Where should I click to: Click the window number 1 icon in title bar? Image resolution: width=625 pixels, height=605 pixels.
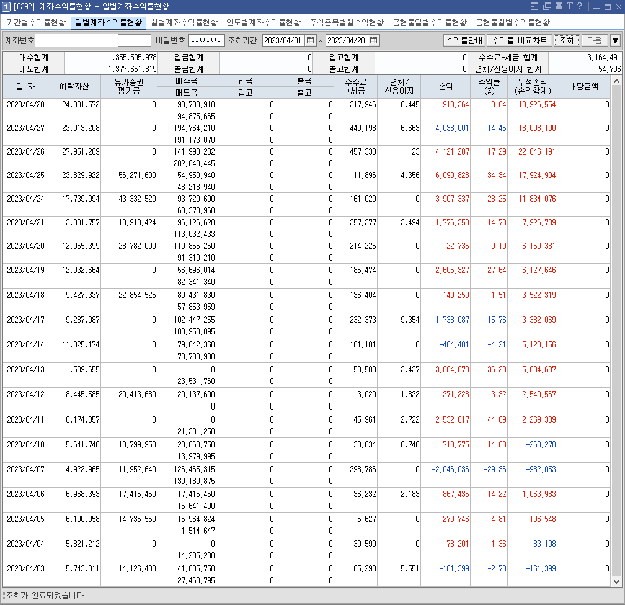tap(6, 6)
